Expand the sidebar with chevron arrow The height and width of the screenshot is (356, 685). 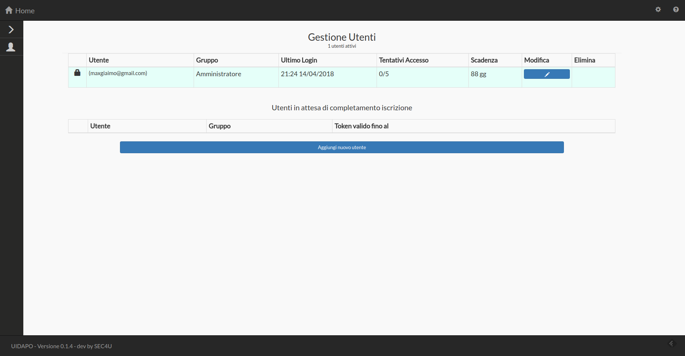tap(11, 30)
